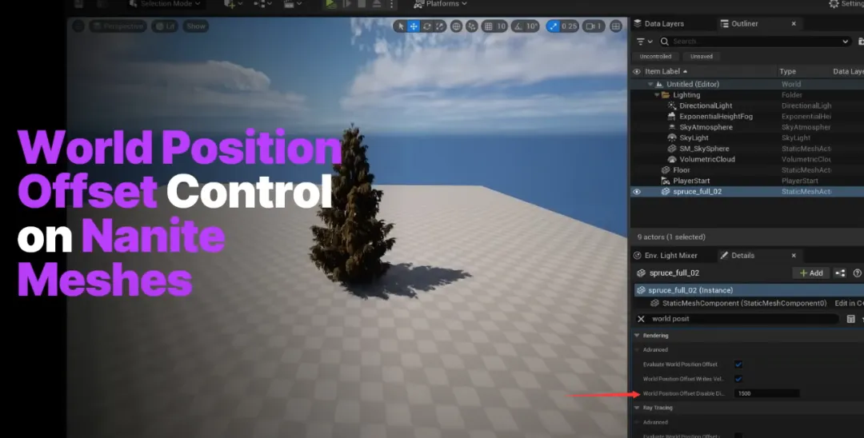This screenshot has width=864, height=438.
Task: Click the camera speed icon
Action: coord(594,26)
